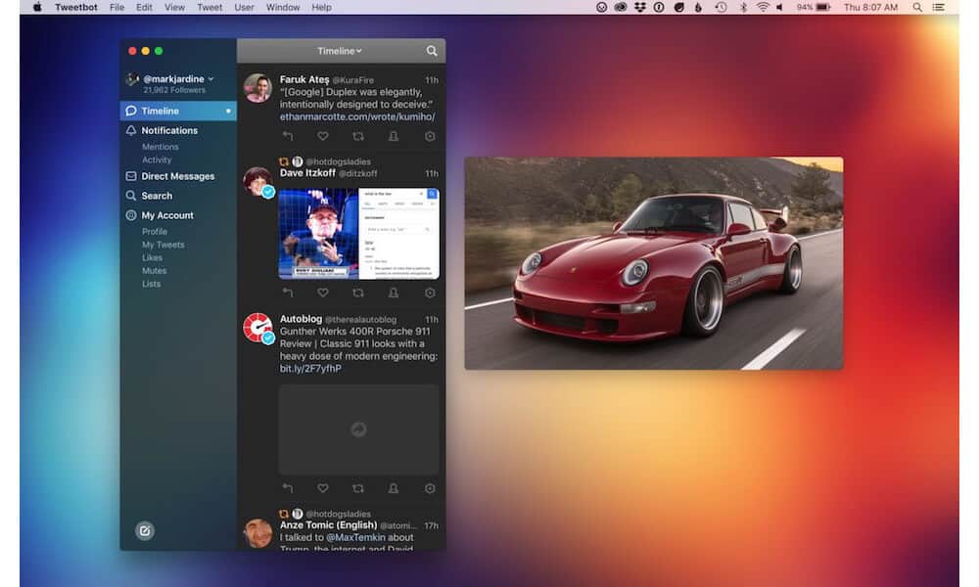Open the Likes sub-item
The image size is (979, 587).
(152, 257)
